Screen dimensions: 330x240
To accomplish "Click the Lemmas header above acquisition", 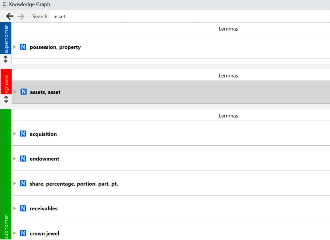I will coord(228,116).
